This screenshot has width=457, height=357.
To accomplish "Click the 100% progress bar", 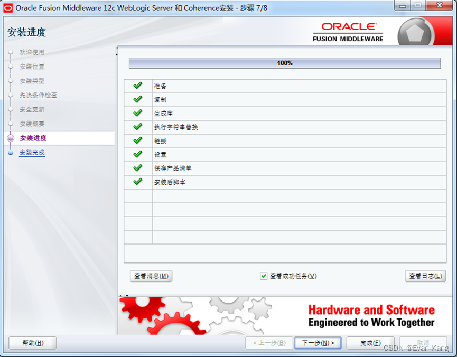I will [285, 63].
